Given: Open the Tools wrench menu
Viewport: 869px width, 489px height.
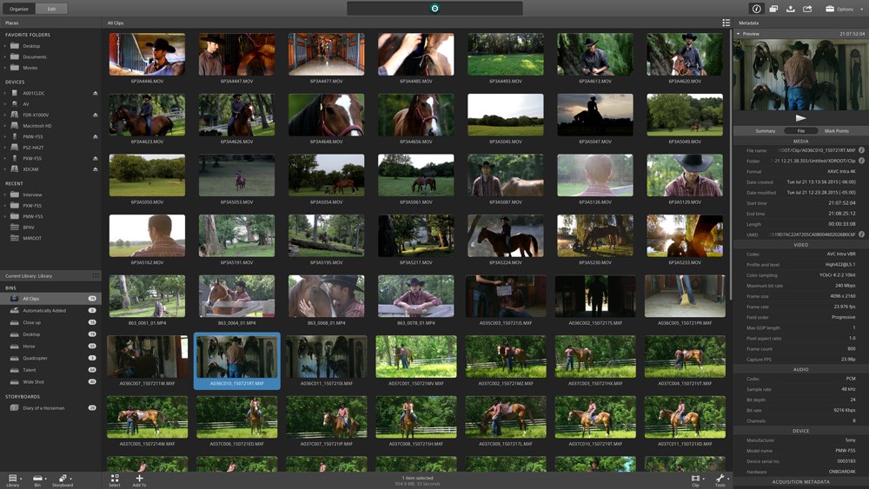Looking at the screenshot, I should click(720, 479).
